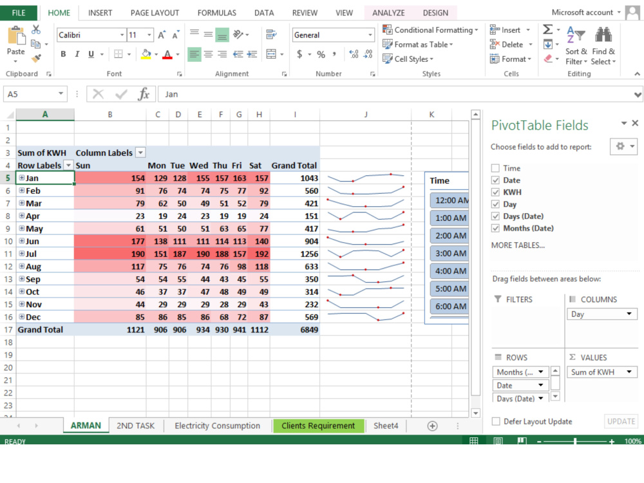Image resolution: width=644 pixels, height=483 pixels.
Task: Open the 2ND TASK sheet tab
Action: [135, 426]
